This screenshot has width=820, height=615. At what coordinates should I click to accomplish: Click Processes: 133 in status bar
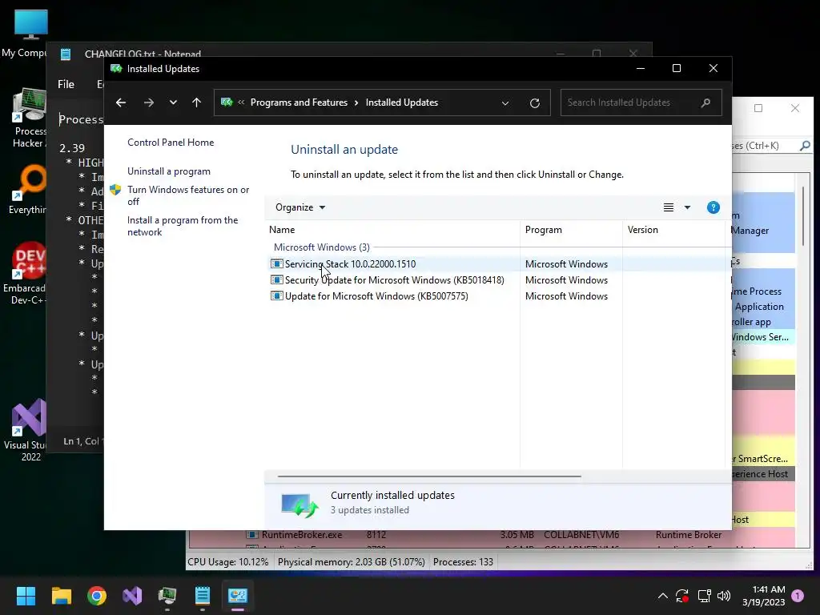coord(463,562)
